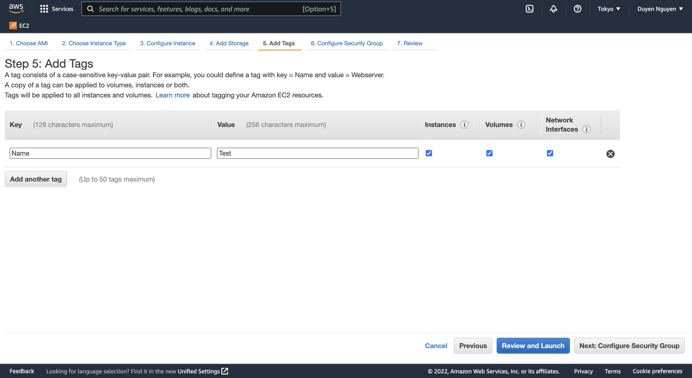Open the Services grid menu

click(x=44, y=9)
